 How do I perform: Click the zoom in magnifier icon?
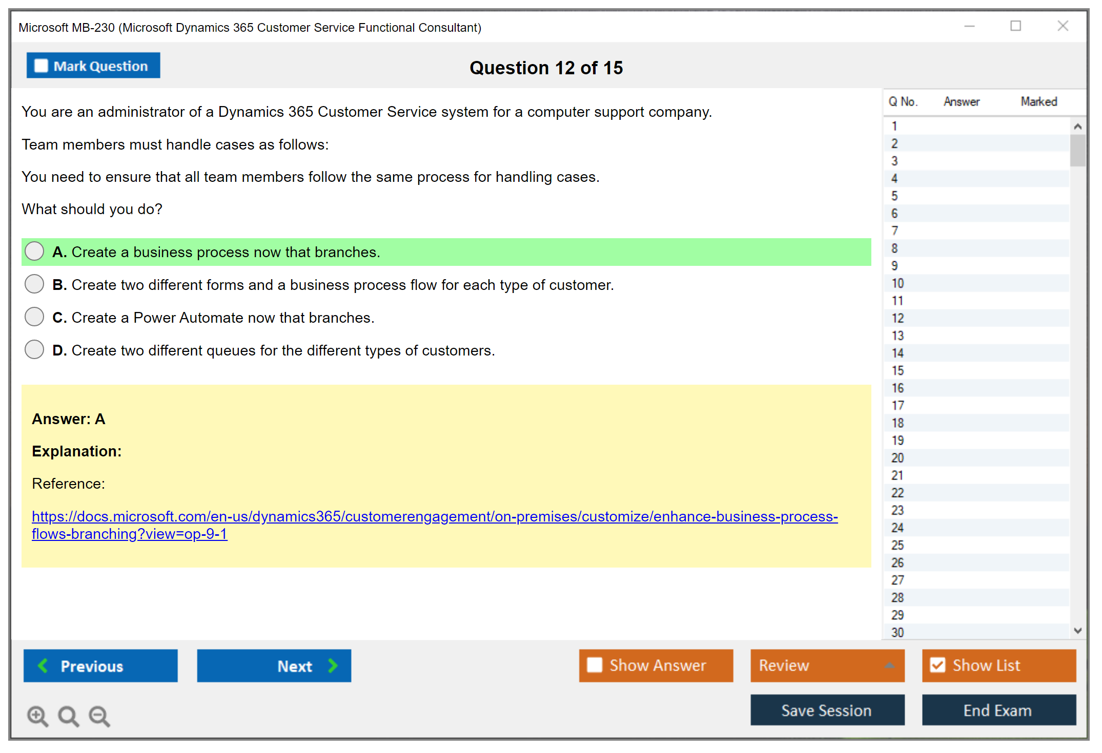point(37,716)
